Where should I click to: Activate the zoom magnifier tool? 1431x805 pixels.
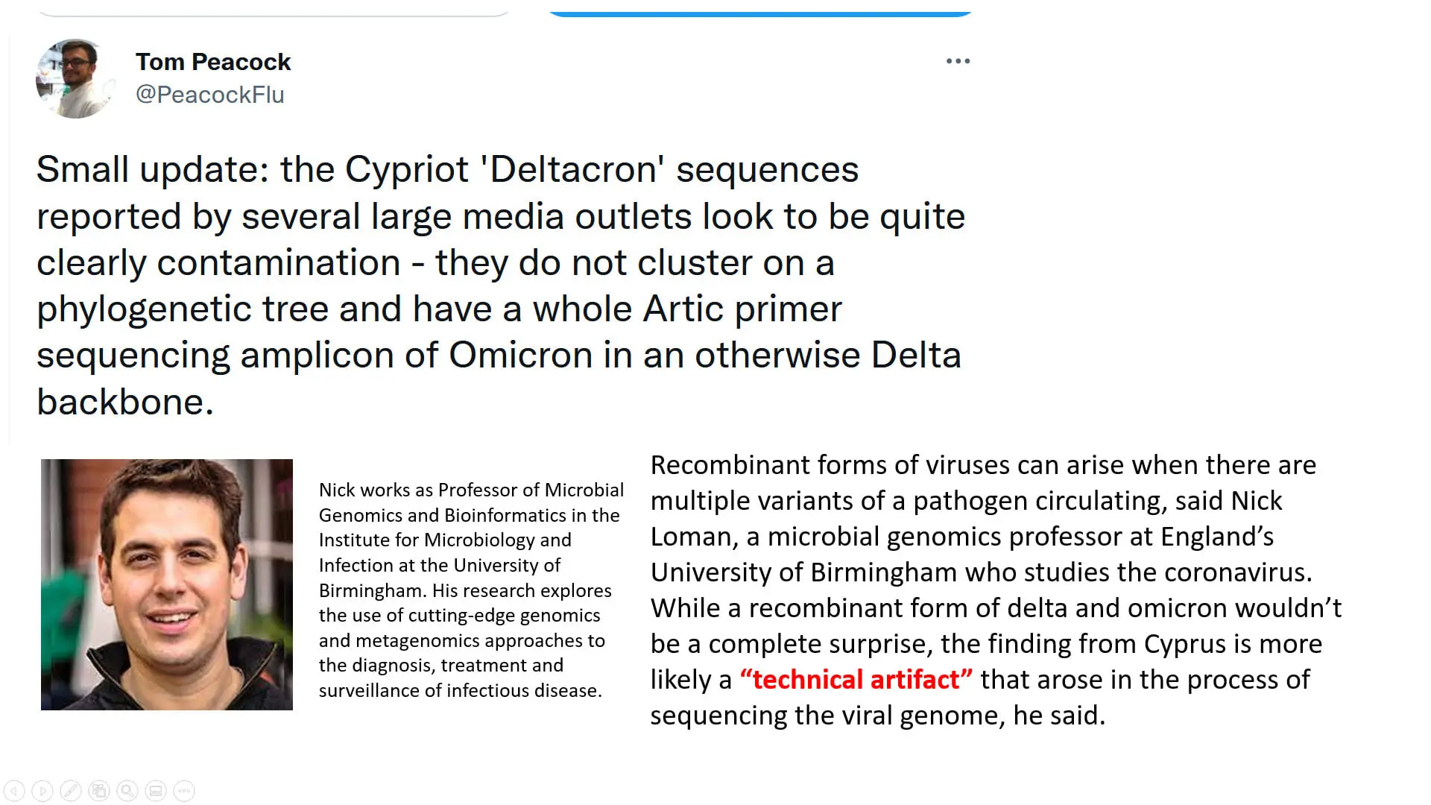127,790
